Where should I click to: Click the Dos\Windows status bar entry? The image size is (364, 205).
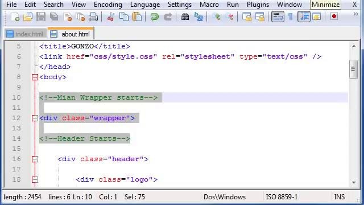[x=225, y=197]
